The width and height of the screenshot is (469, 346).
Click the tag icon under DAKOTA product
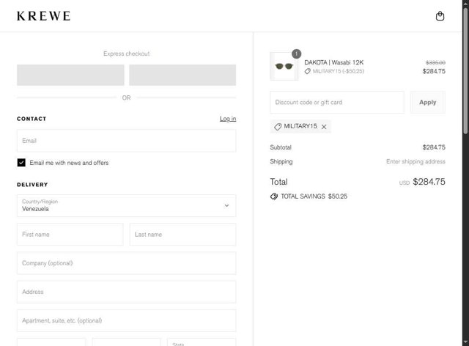307,71
